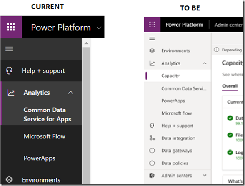Open PowerApps in light sidebar
This screenshot has height=186, width=245.
click(173, 101)
